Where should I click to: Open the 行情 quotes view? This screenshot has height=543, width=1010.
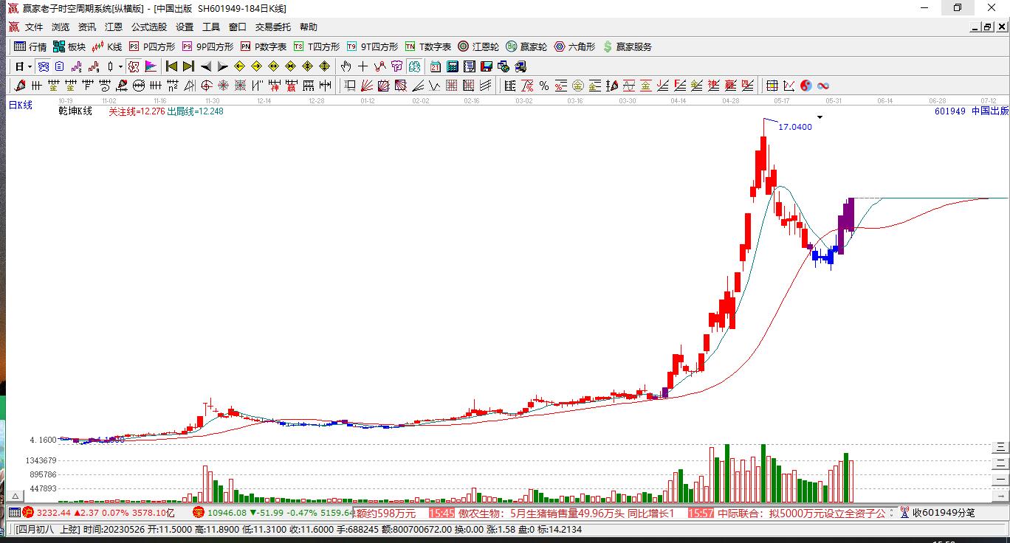[30, 46]
